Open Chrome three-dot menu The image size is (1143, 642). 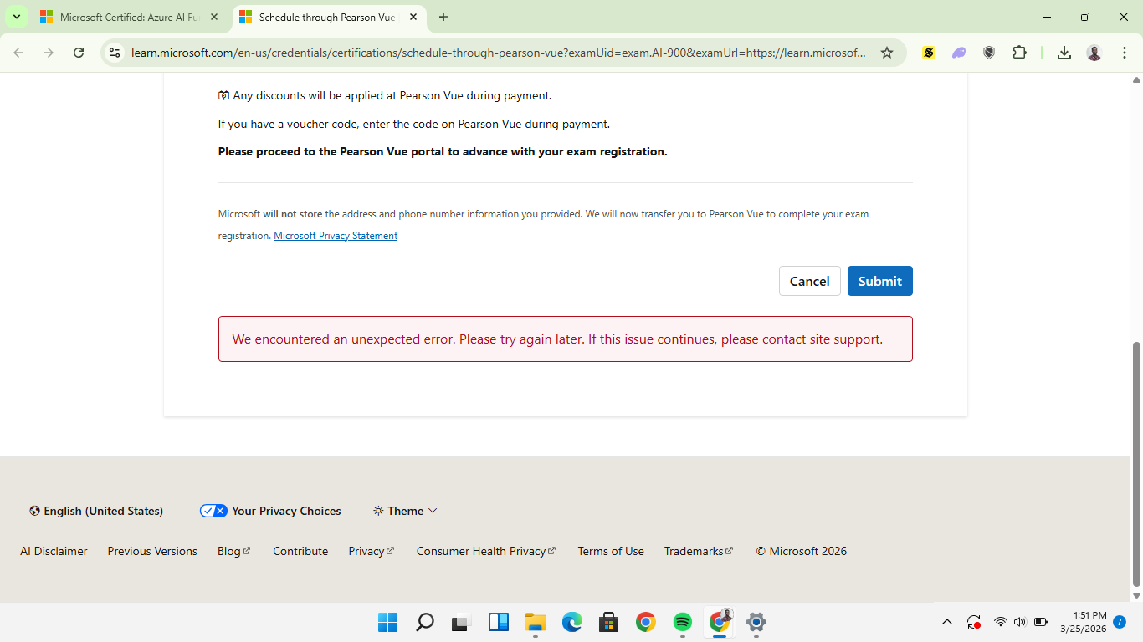point(1124,53)
